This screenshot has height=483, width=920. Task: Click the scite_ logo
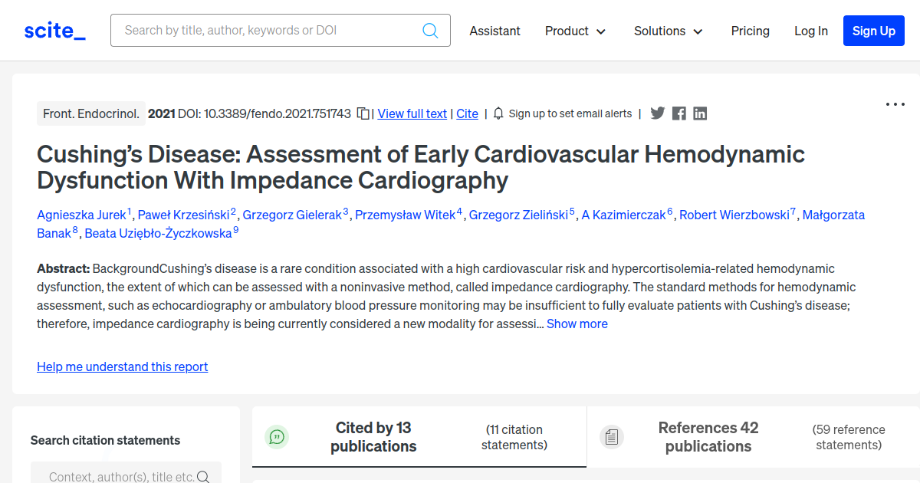click(55, 31)
